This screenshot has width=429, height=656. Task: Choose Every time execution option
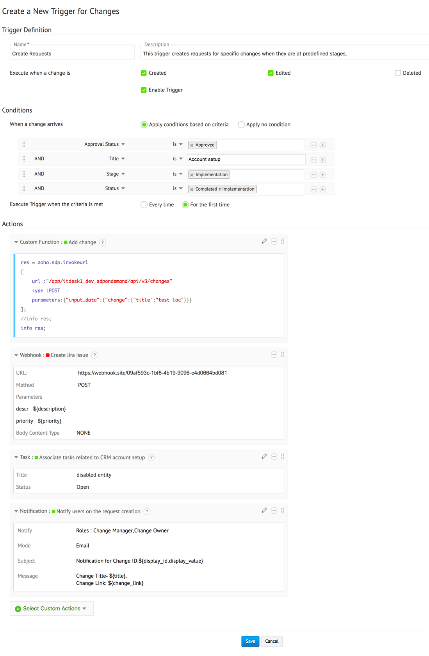144,205
